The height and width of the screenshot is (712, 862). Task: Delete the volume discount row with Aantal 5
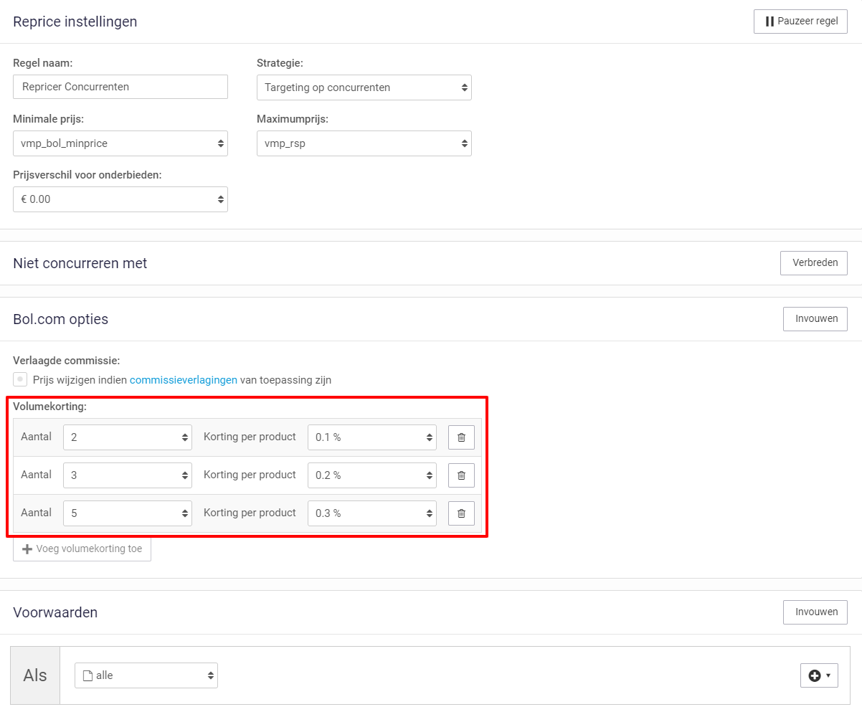click(461, 513)
